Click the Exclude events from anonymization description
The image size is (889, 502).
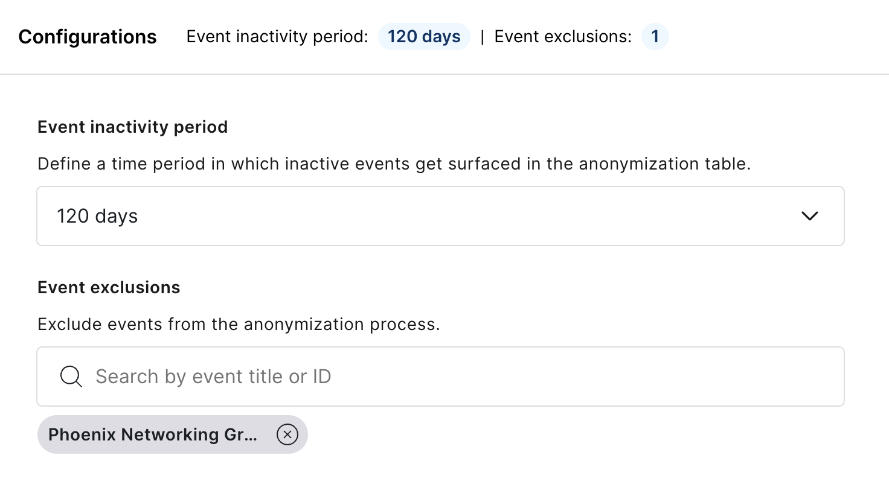coord(239,324)
